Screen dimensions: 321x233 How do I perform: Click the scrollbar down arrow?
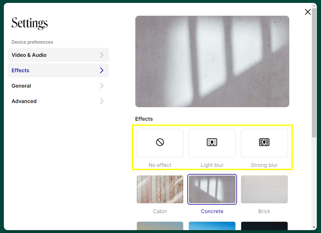(314, 227)
